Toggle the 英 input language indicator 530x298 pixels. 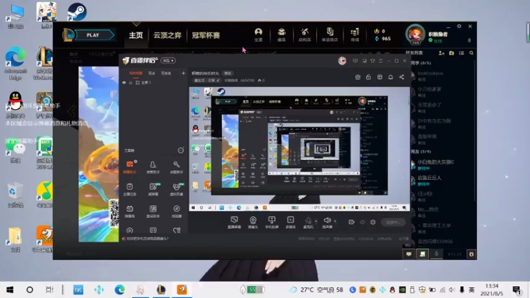click(x=472, y=290)
